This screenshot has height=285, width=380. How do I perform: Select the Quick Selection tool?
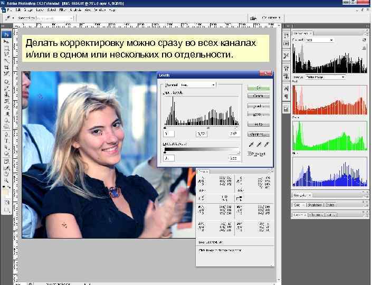pyautogui.click(x=6, y=60)
